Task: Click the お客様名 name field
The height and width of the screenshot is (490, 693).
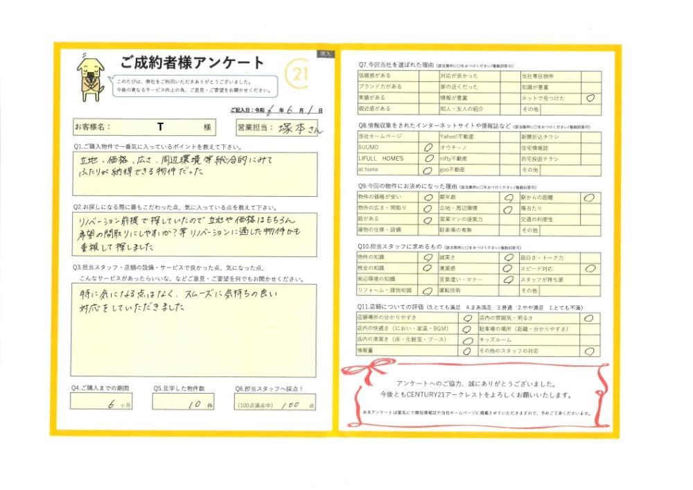Action: [x=145, y=127]
